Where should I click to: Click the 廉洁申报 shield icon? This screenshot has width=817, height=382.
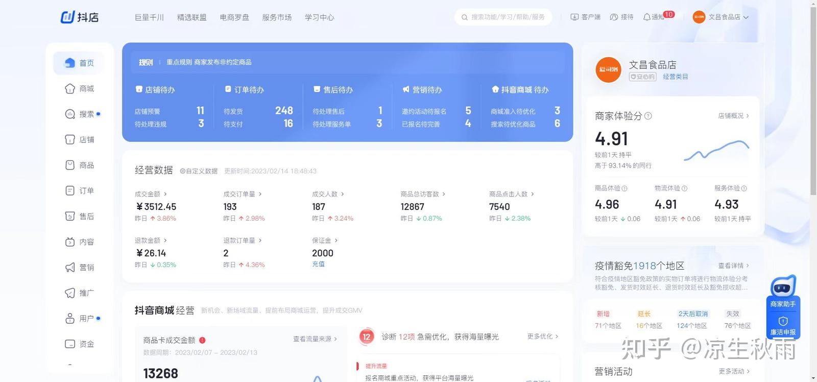pyautogui.click(x=783, y=321)
